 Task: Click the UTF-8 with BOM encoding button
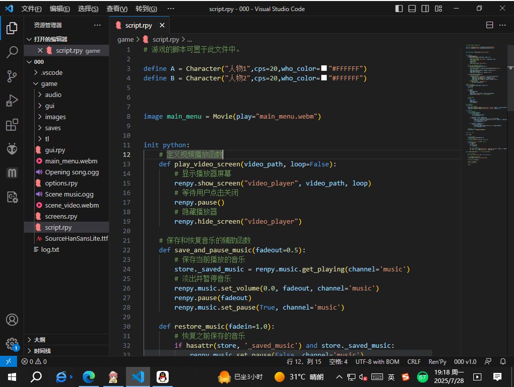pos(377,361)
